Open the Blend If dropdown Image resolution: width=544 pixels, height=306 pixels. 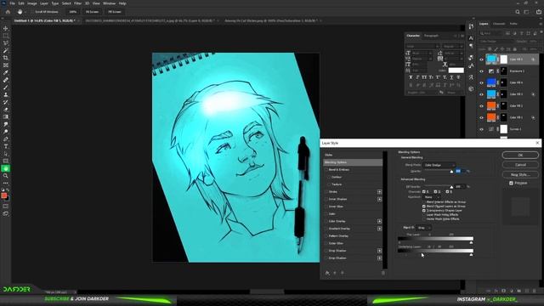423,228
